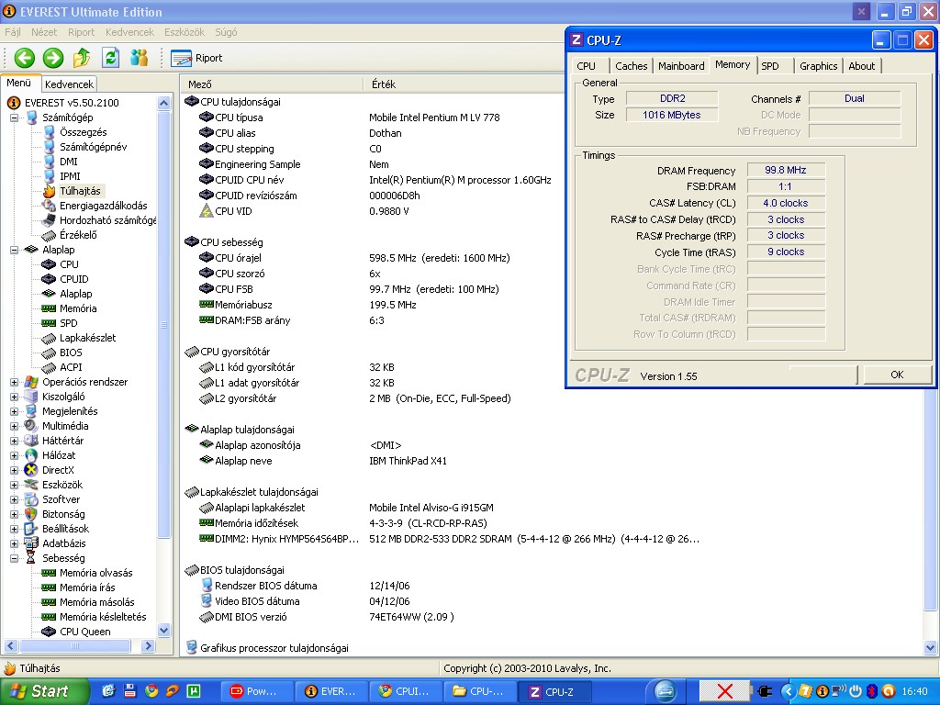Open the Fájl menu
The height and width of the screenshot is (705, 940).
[13, 32]
